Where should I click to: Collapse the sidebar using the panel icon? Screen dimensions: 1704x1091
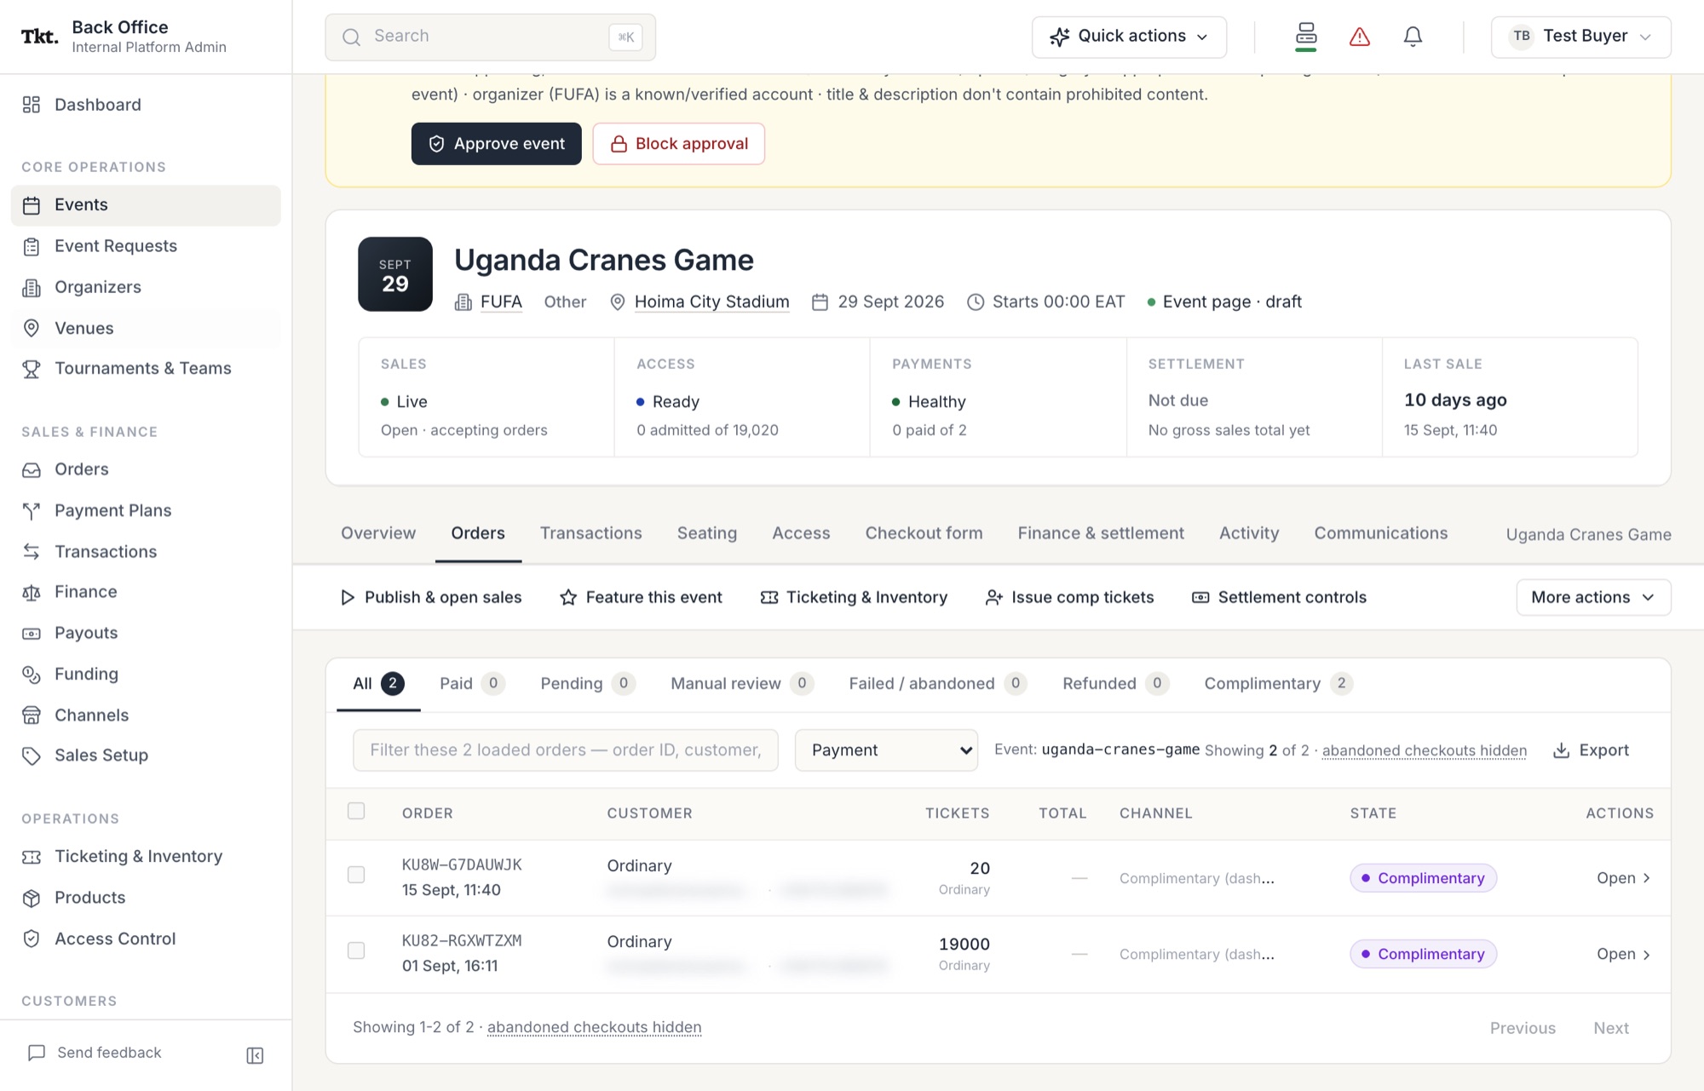coord(255,1055)
